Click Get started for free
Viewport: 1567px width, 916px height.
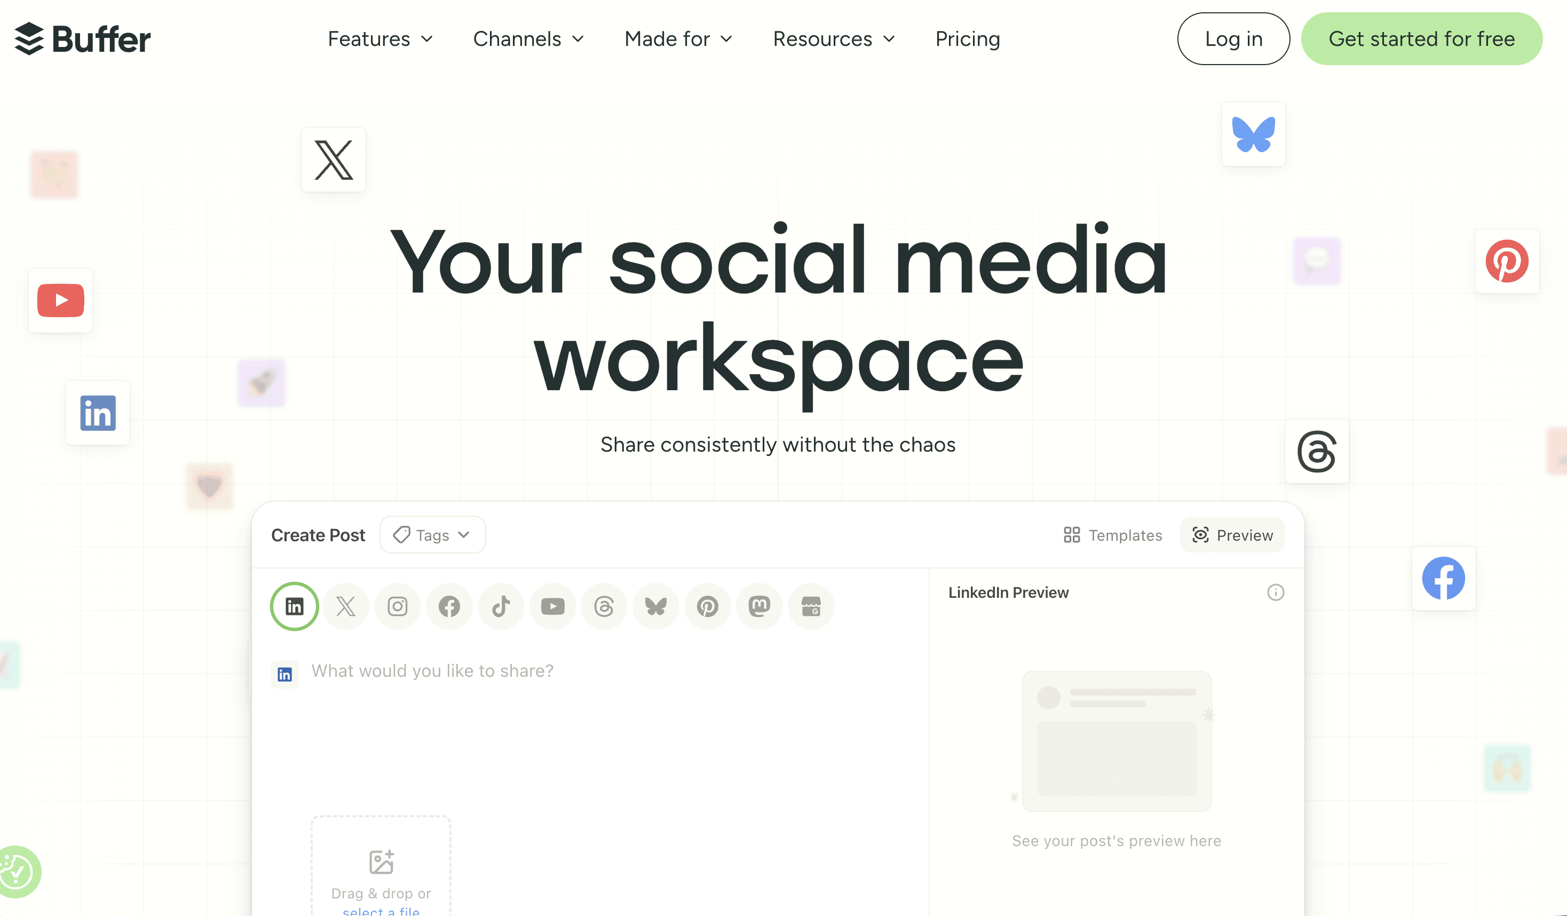pos(1421,38)
